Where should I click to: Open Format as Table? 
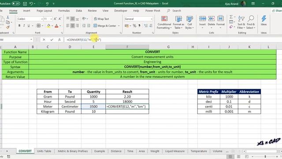(x=178, y=23)
